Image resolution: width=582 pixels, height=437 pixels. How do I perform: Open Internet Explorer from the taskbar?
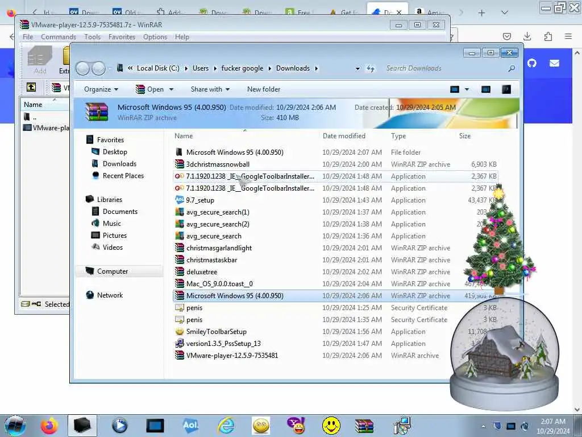pyautogui.click(x=226, y=426)
